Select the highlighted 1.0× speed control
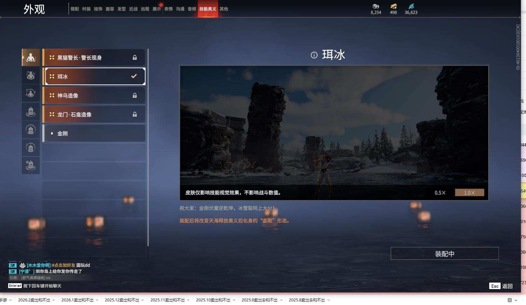Viewport: 526px width, 305px height. pos(469,192)
